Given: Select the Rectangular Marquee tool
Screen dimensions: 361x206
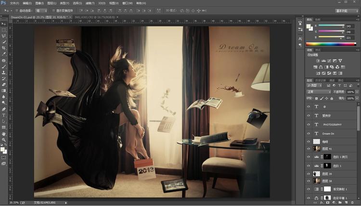Looking at the screenshot, I should click(4, 30).
